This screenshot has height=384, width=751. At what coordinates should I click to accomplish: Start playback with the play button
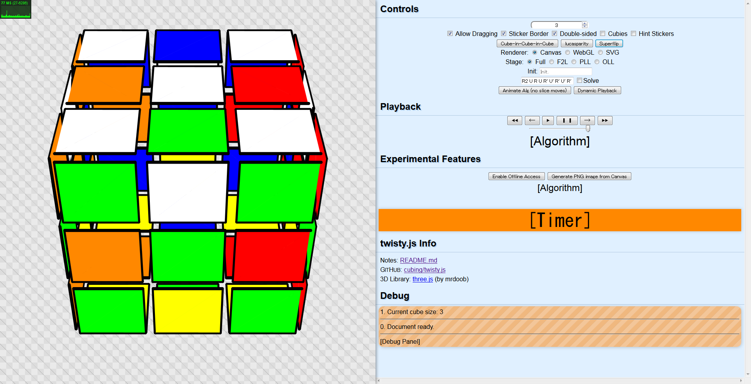tap(548, 120)
